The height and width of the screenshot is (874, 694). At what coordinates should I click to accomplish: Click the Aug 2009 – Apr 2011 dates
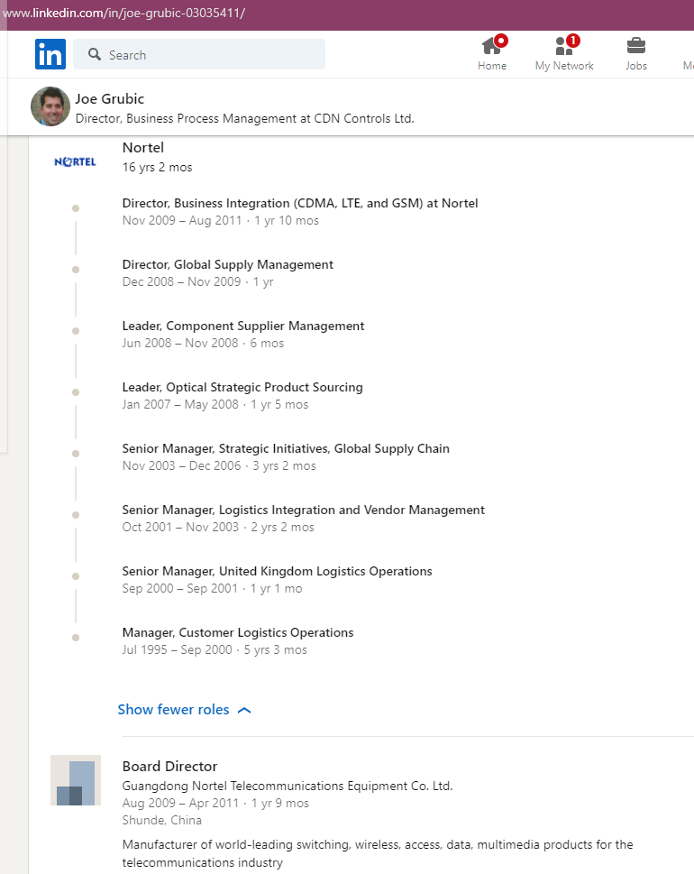tap(180, 804)
